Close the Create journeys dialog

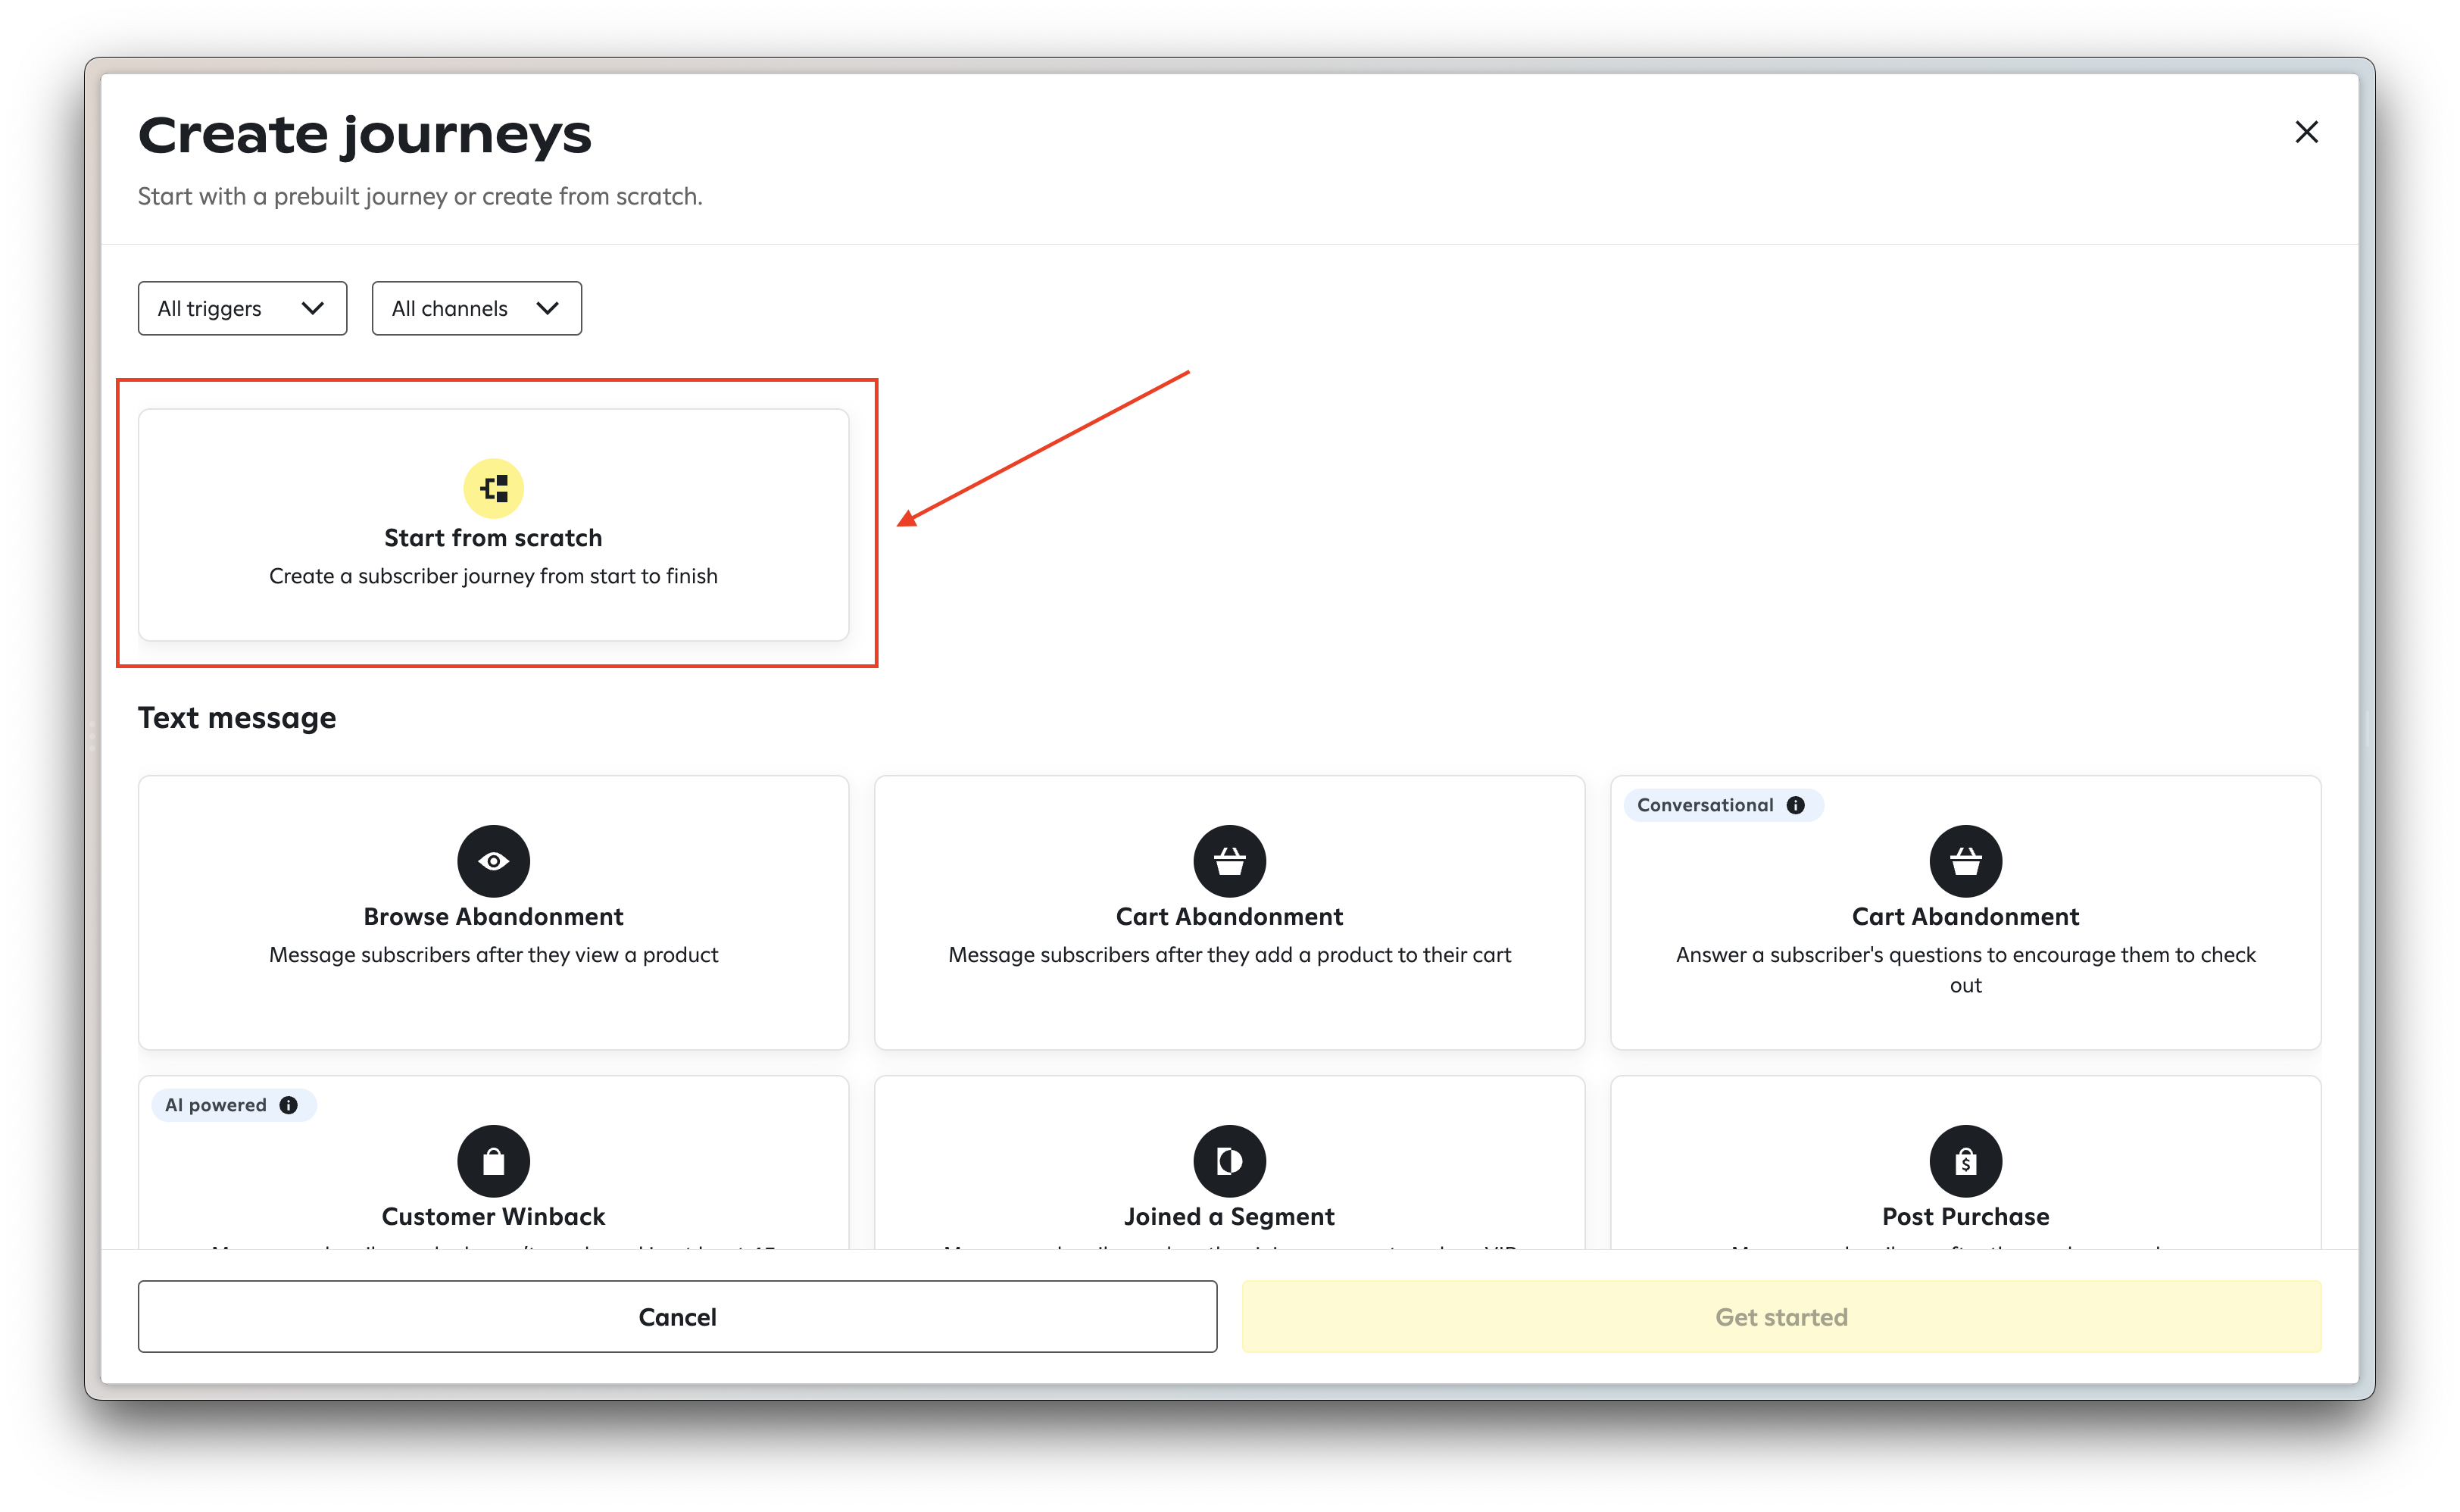[x=2306, y=132]
